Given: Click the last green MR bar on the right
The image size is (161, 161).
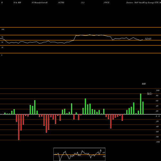Looking at the screenshot, I should click(143, 108).
